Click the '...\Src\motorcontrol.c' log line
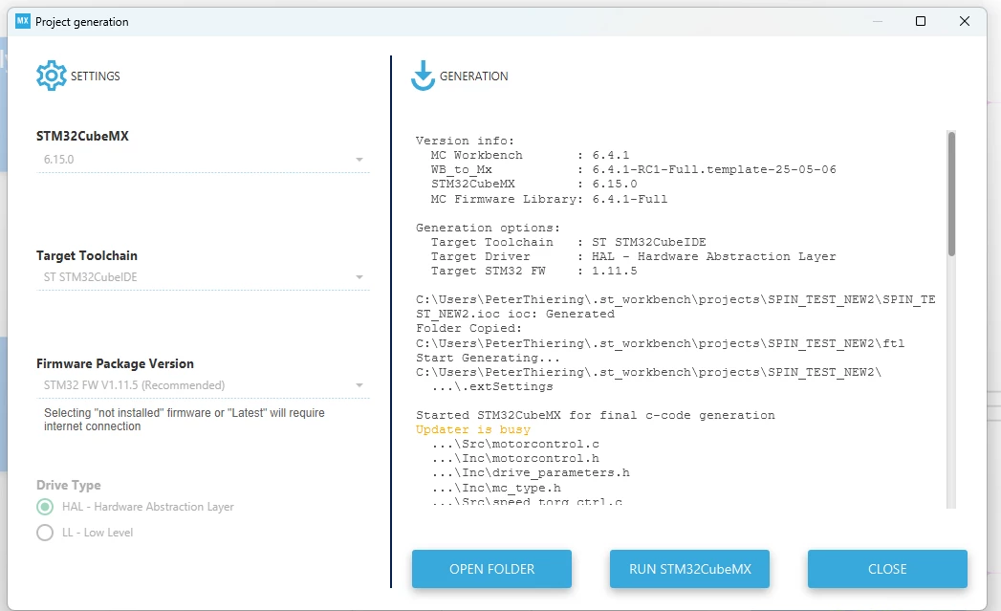The image size is (1001, 611). tap(515, 445)
